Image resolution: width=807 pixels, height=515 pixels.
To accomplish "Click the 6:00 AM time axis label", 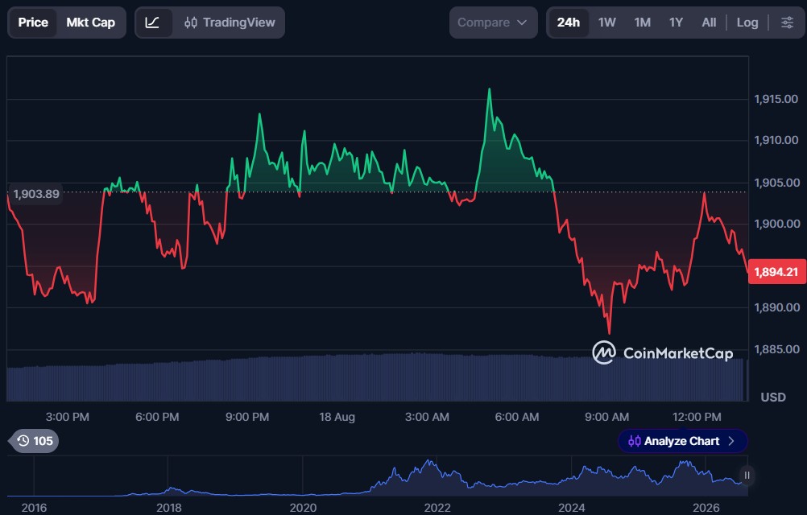I will pyautogui.click(x=517, y=417).
